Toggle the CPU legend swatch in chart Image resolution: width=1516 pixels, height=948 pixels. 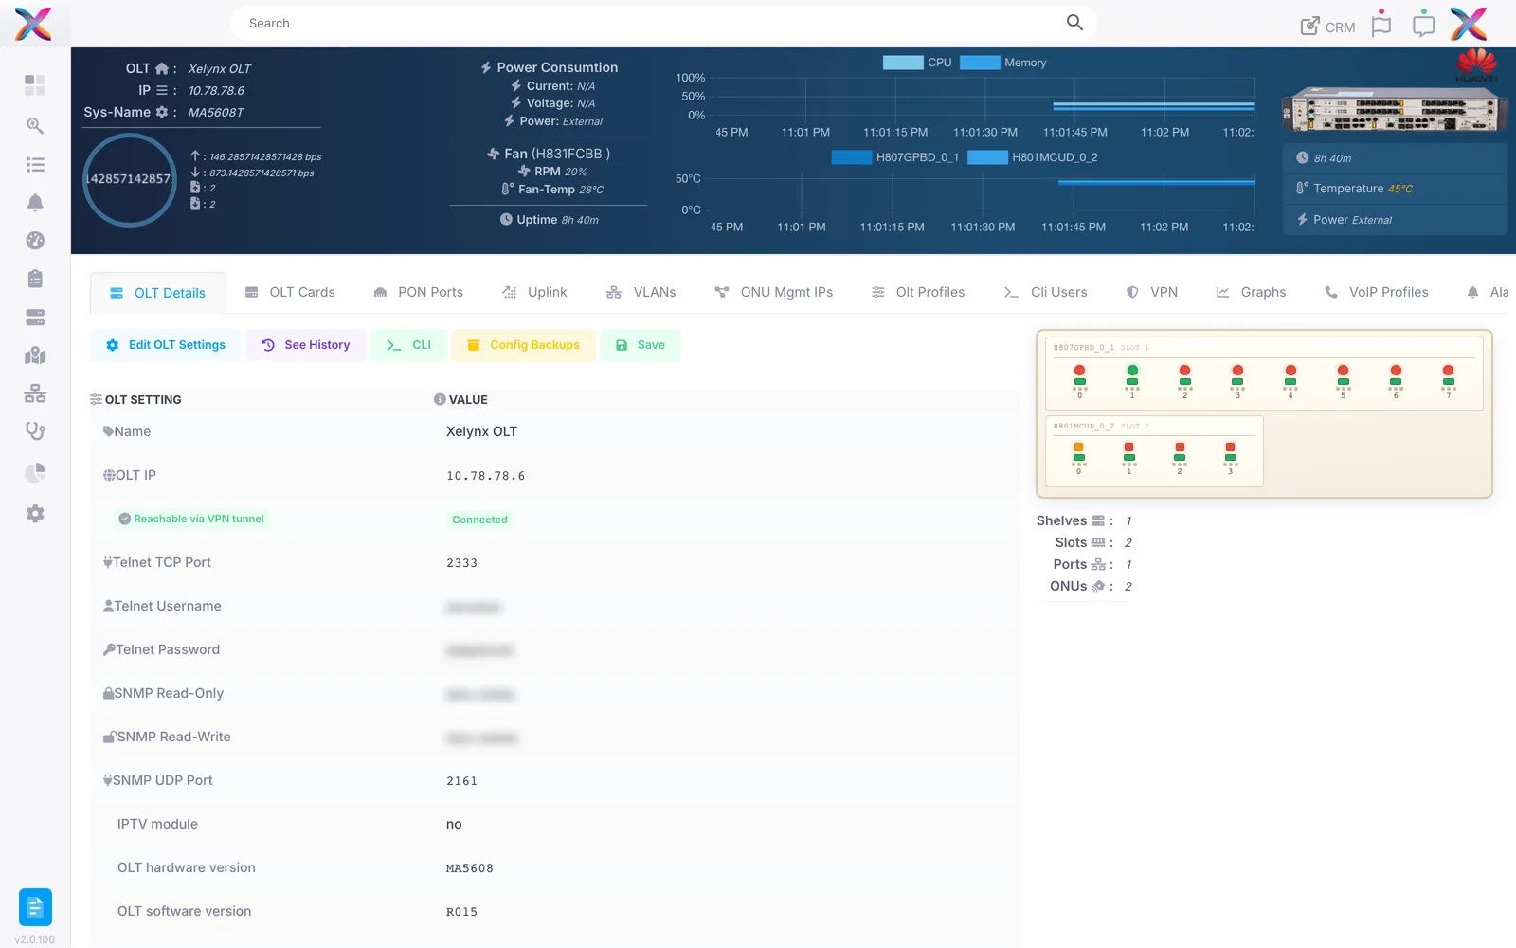pos(903,63)
